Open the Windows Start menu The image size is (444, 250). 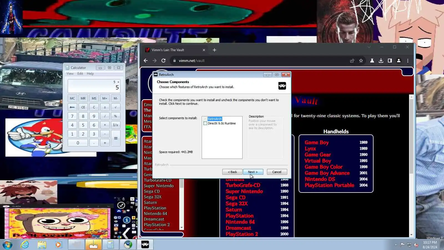point(7,244)
